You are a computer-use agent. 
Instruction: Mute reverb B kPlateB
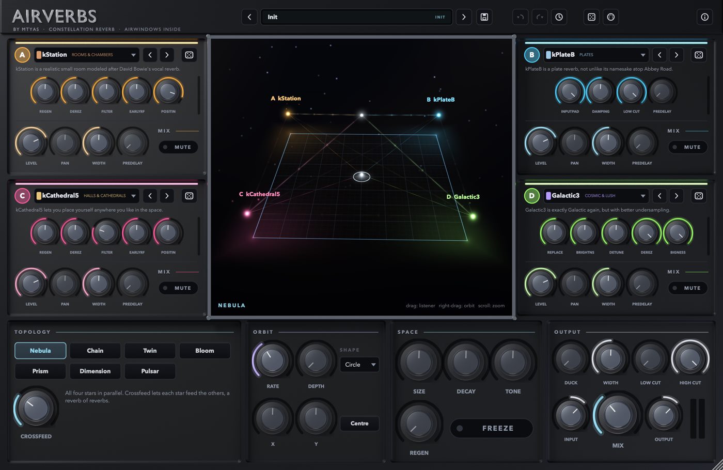688,147
